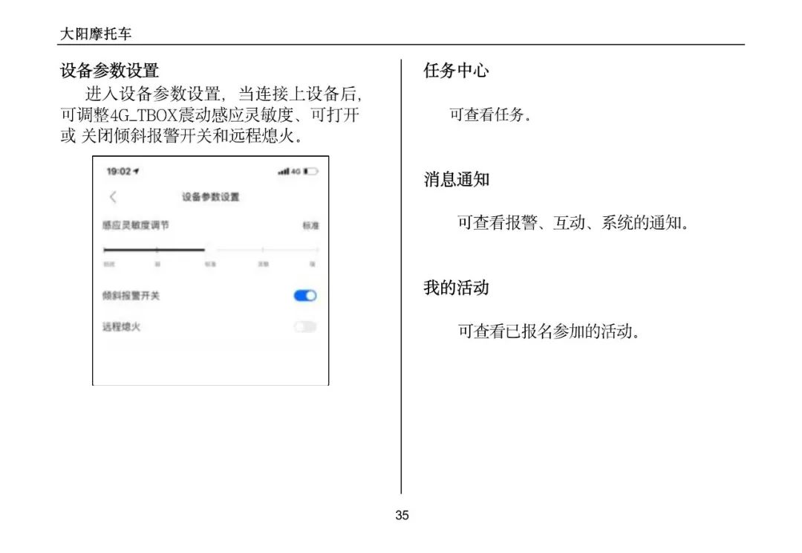Click the 消息通知 heading
Image resolution: width=802 pixels, height=553 pixels.
(x=456, y=180)
